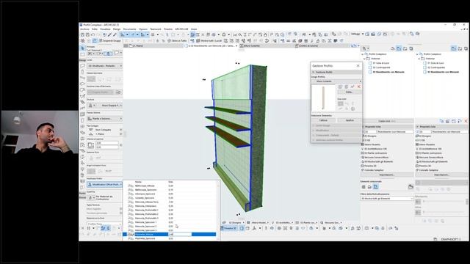Image resolution: width=470 pixels, height=264 pixels.
Task: Open the Muro isolante profile dropdown
Action: point(336,81)
